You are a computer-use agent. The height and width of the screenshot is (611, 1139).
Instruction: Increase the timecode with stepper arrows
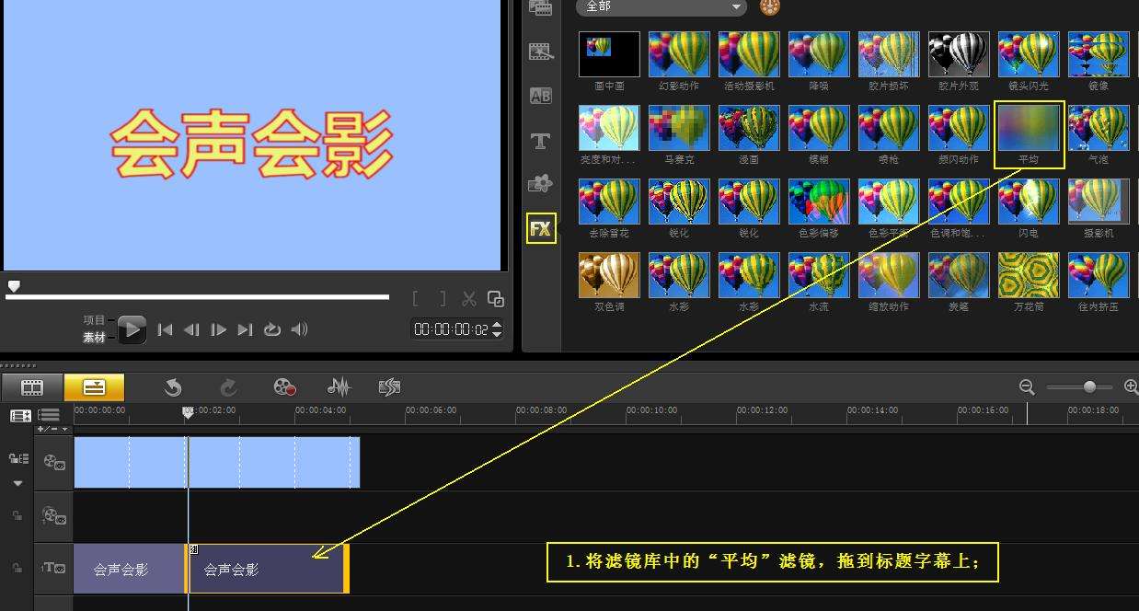coord(498,324)
